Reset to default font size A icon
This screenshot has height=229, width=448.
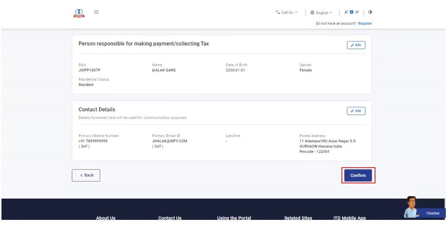[x=351, y=12]
